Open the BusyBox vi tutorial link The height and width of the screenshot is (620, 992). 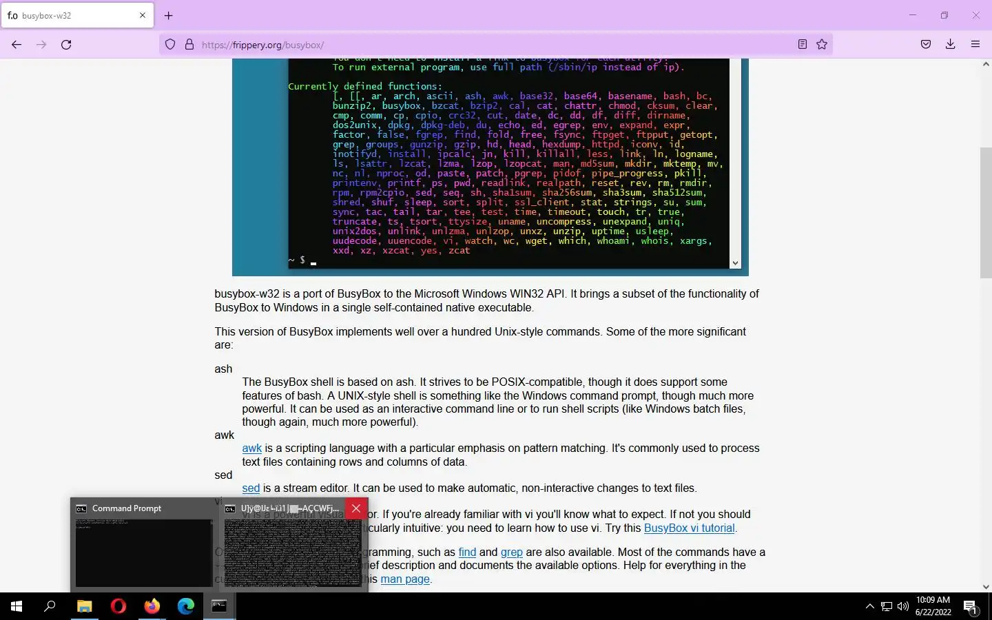click(689, 528)
